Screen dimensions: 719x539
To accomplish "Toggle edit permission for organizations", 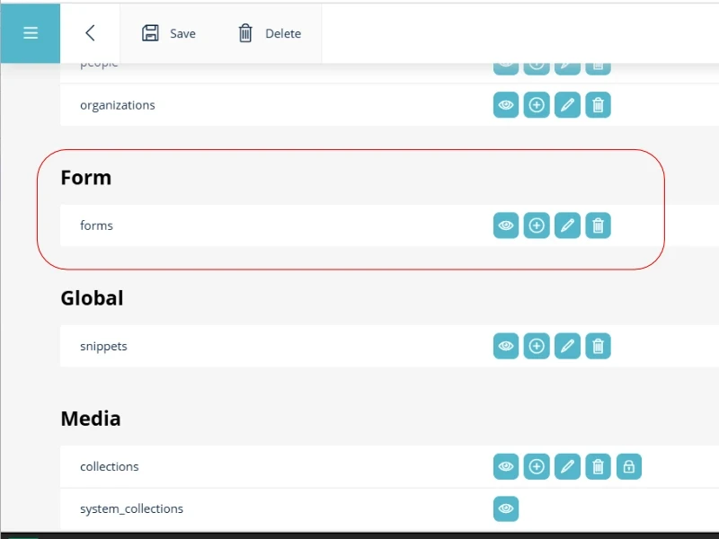I will click(567, 105).
